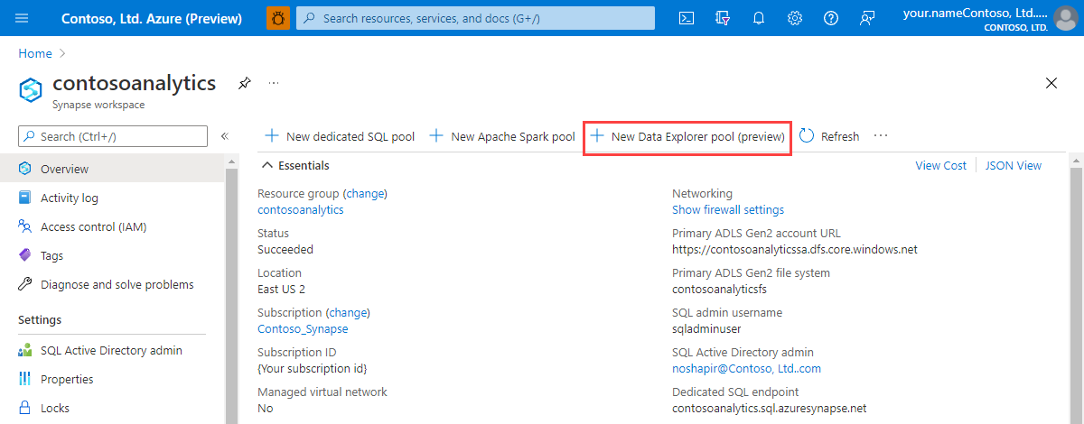Click the notifications bell icon
This screenshot has width=1084, height=424.
pyautogui.click(x=759, y=18)
